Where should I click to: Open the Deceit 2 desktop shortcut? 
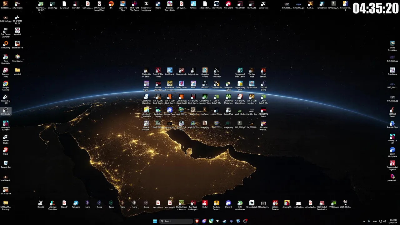[41, 204]
